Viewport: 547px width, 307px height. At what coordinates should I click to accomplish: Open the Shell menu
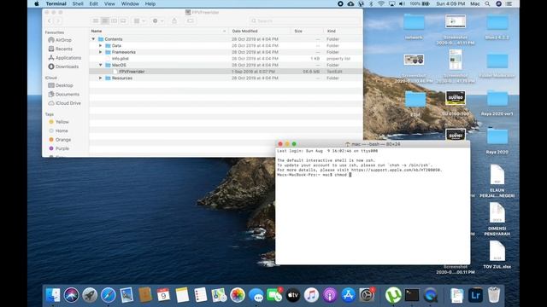78,3
